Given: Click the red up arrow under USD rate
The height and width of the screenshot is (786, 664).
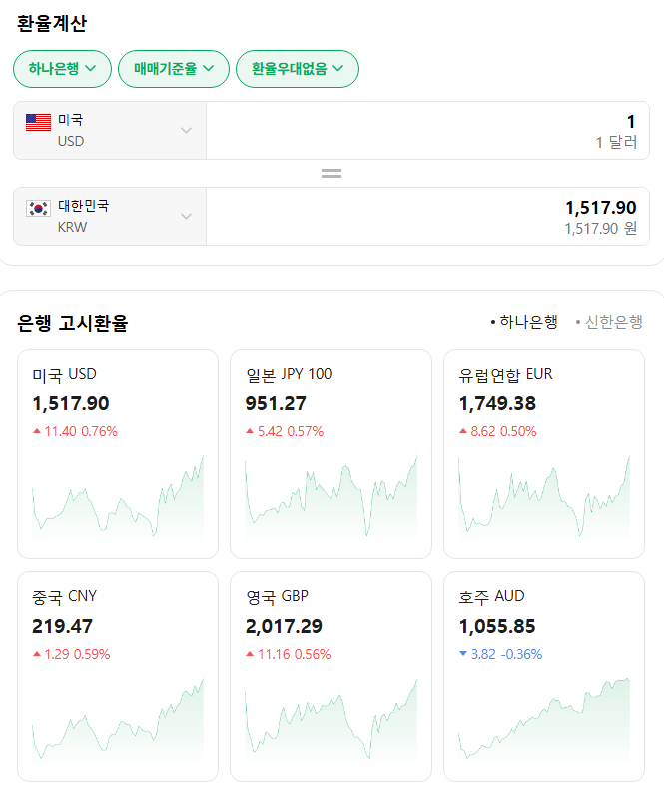Looking at the screenshot, I should pyautogui.click(x=37, y=431).
